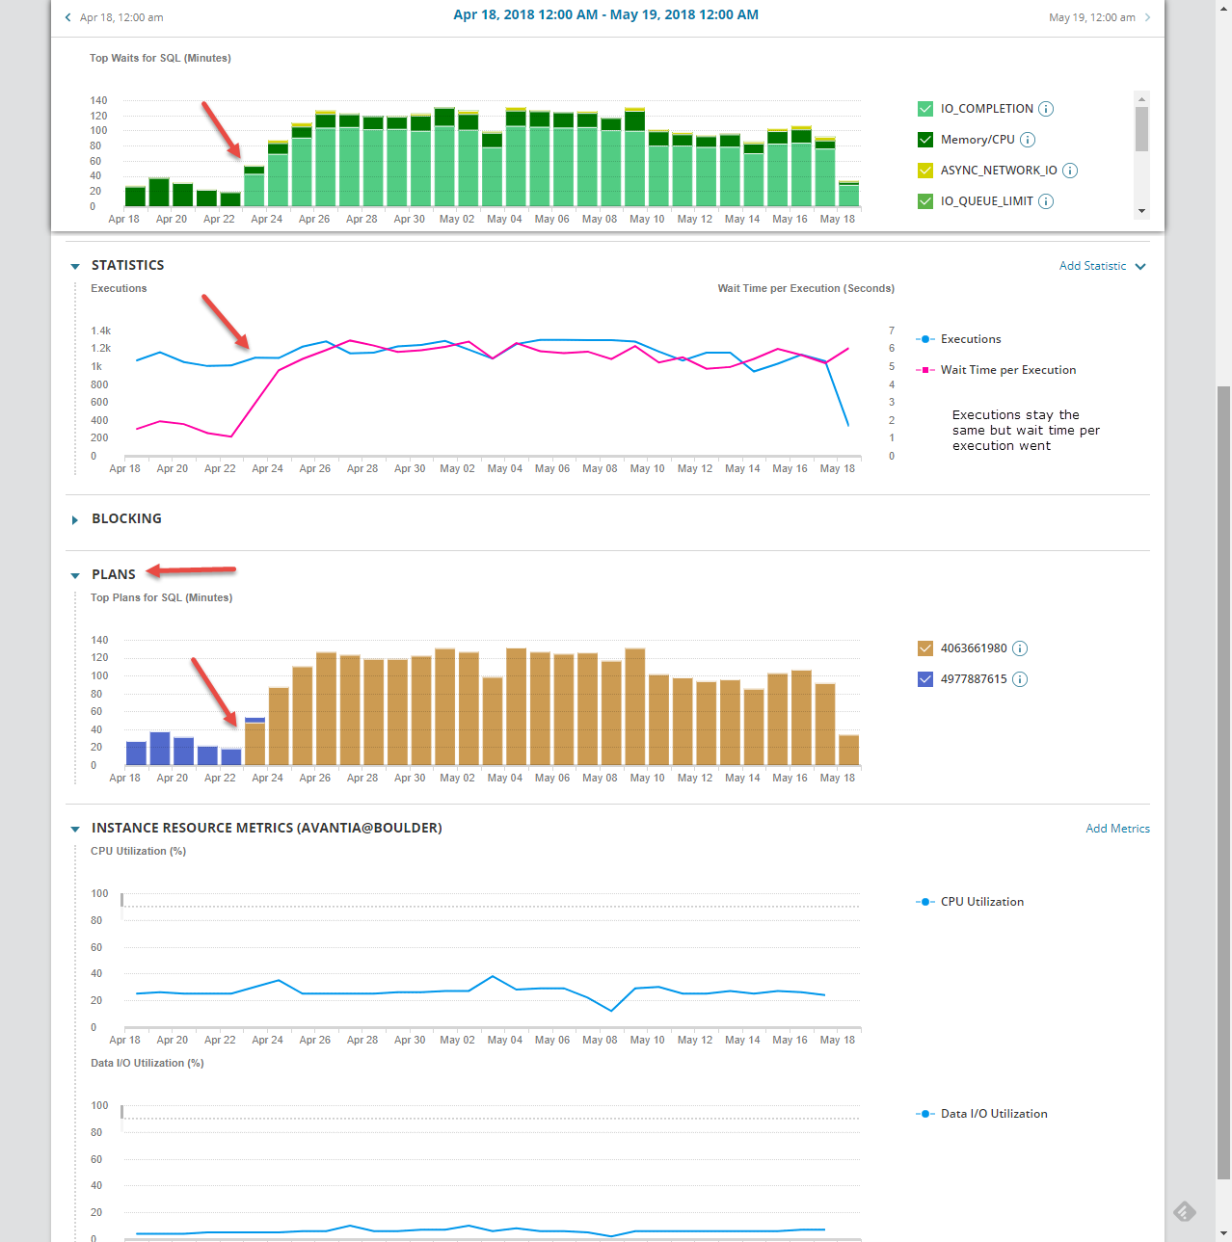
Task: Toggle the Memory/CPU checkbox
Action: point(925,140)
